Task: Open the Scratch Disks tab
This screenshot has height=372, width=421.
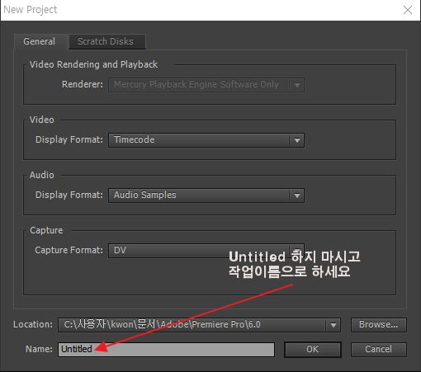Action: tap(106, 41)
